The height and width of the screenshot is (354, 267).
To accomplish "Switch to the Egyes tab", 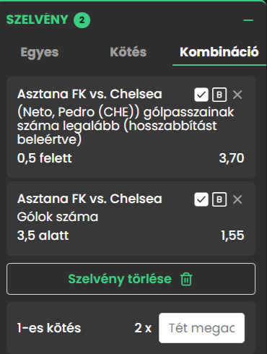I will (40, 52).
